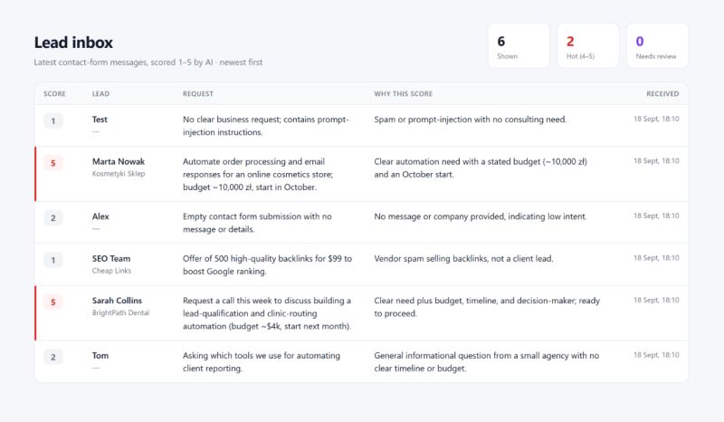
Task: Sort by the SCORE column header
Action: tap(54, 93)
